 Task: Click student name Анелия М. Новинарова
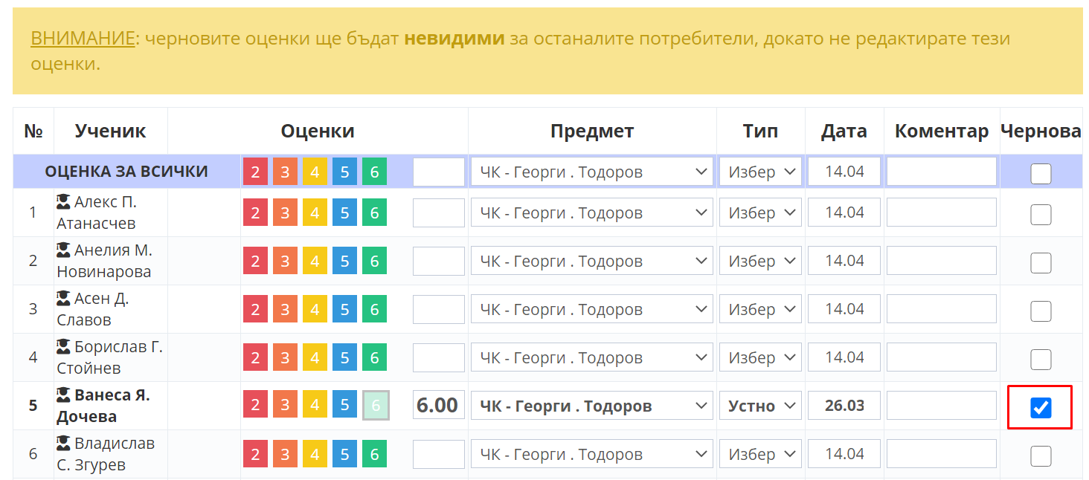[x=104, y=261]
